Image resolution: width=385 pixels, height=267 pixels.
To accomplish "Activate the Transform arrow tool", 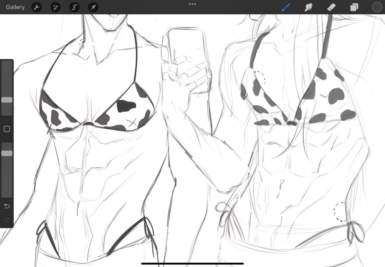I will [93, 7].
